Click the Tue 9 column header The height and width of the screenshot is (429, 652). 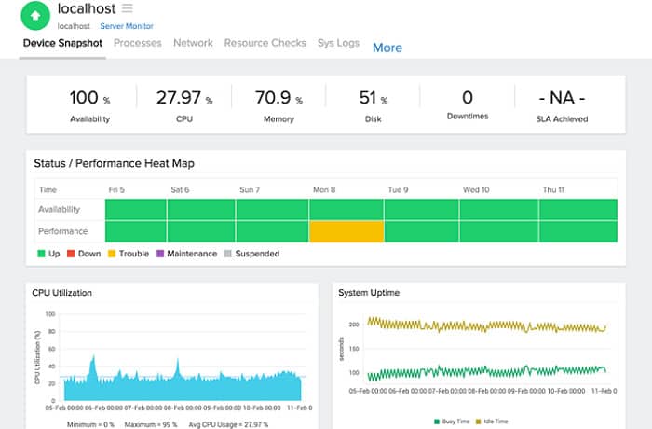coord(398,190)
